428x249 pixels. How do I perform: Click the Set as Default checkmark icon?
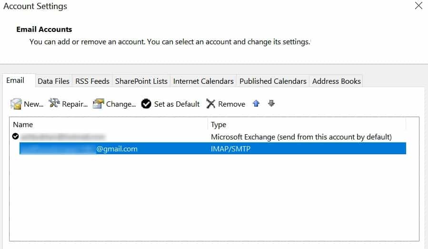[x=146, y=104]
